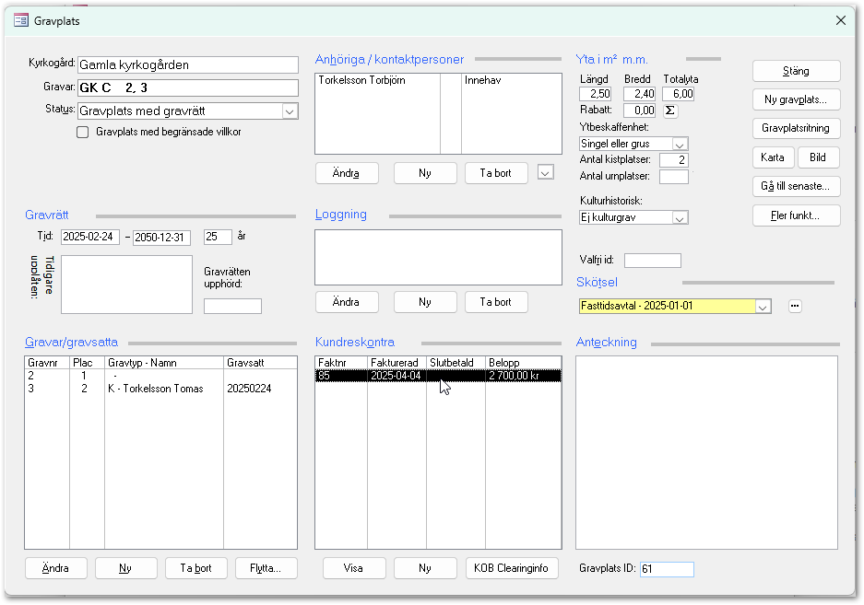Click the Kyrkogård input field

click(x=188, y=65)
